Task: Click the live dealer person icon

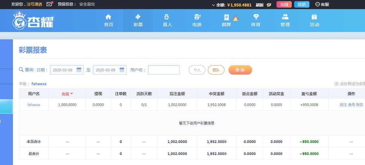Action: [167, 17]
